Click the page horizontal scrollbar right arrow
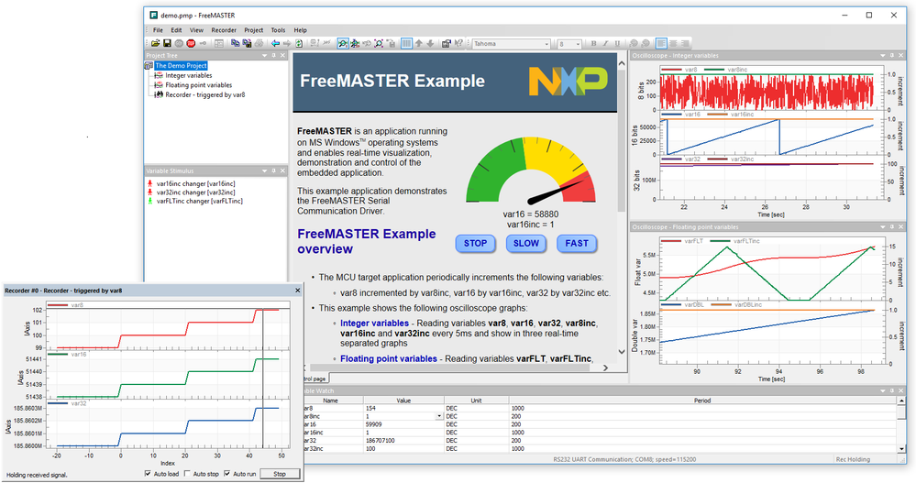 605,368
